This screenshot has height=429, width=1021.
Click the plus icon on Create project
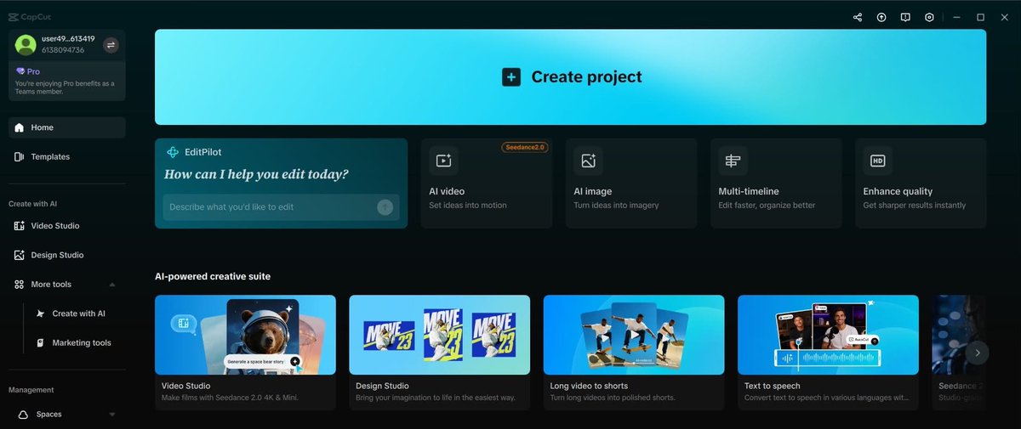(510, 76)
